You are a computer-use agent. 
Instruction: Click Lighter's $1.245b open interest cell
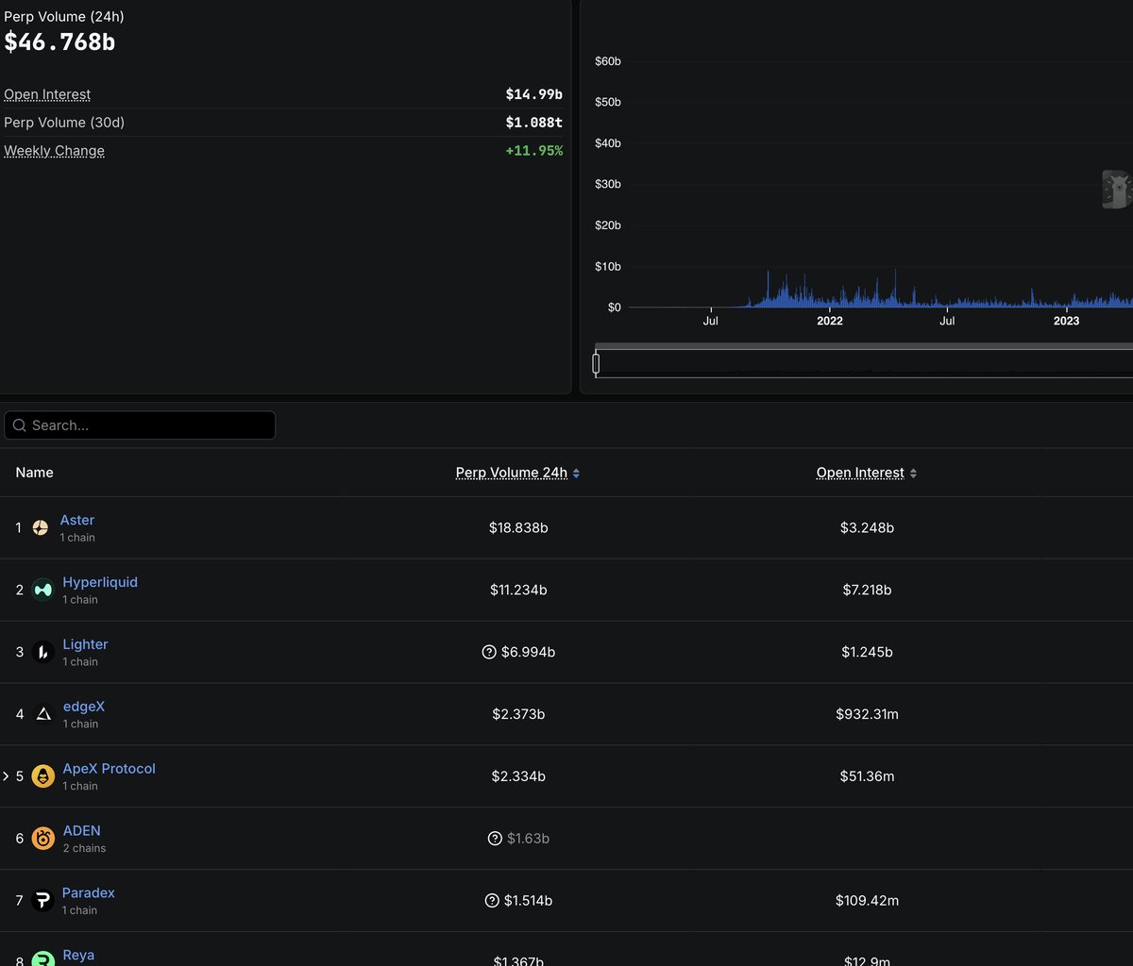867,652
